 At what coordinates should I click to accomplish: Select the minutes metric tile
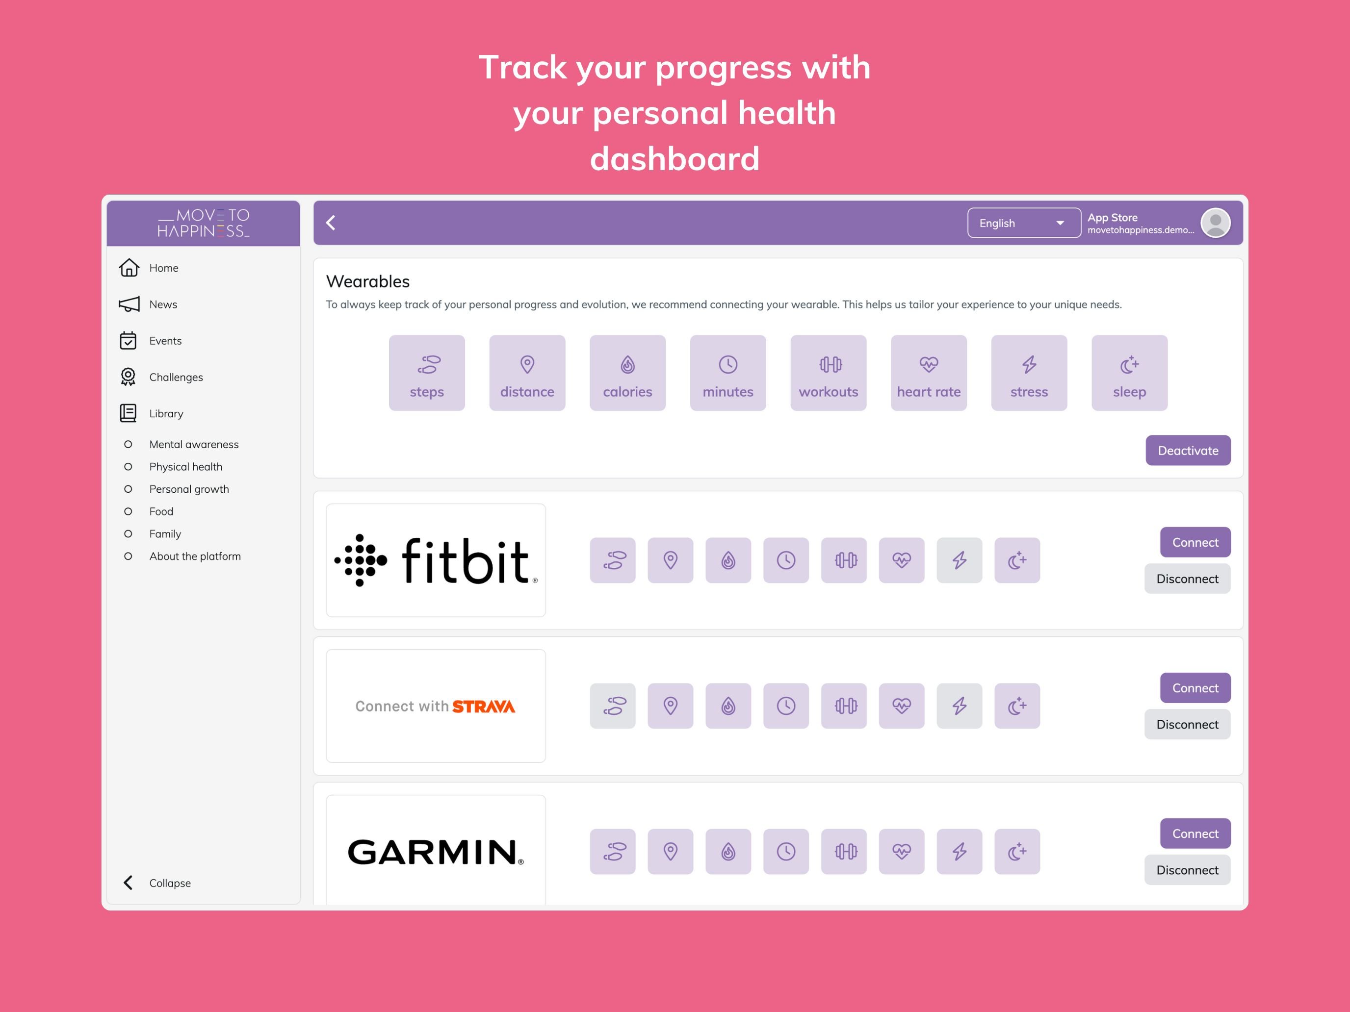[x=728, y=373]
